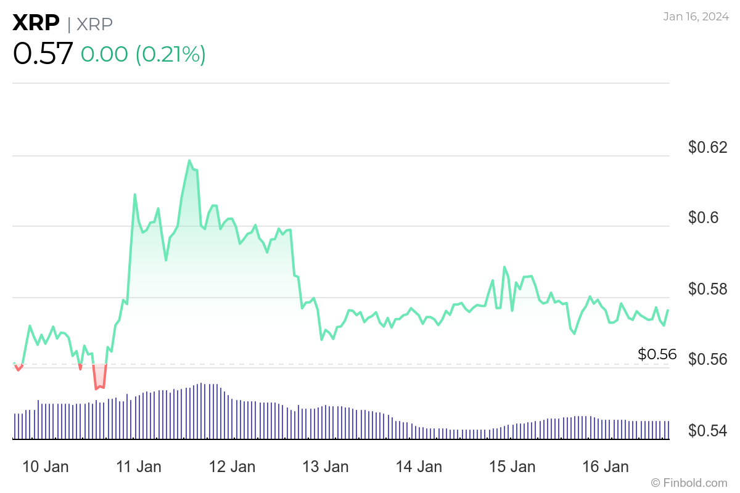Image resolution: width=740 pixels, height=493 pixels.
Task: Click the 10 Jan date marker
Action: click(x=45, y=467)
